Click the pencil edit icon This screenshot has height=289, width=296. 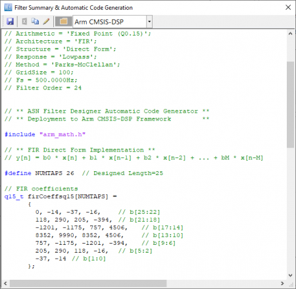(x=46, y=21)
